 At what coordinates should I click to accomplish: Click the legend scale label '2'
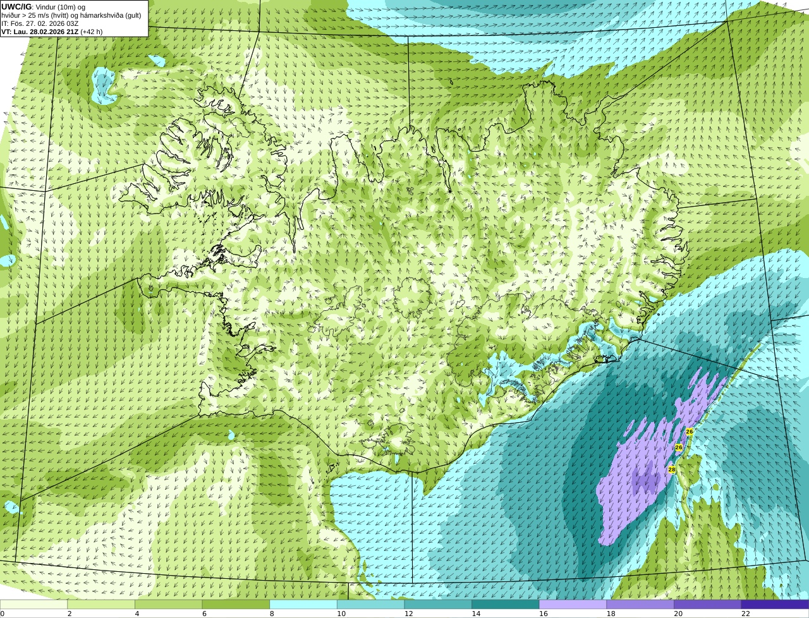(70, 614)
